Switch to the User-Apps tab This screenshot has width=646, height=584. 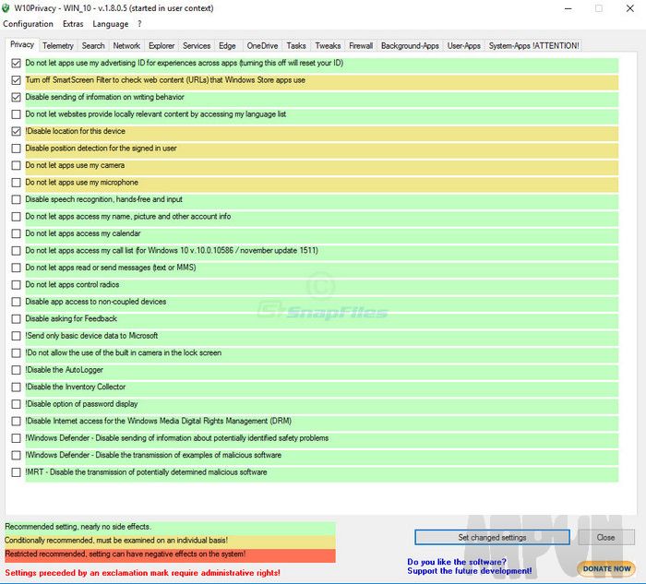click(x=464, y=46)
